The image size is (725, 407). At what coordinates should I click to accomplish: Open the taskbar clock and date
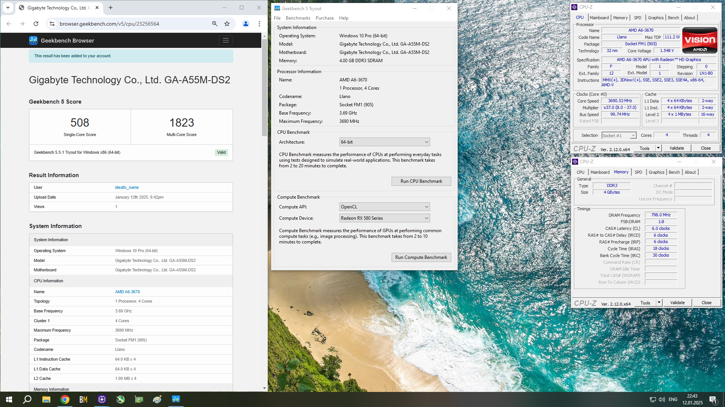click(x=692, y=399)
